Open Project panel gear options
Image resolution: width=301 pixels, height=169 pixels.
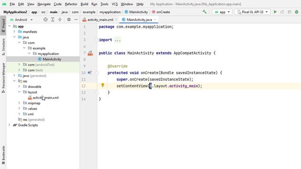click(x=69, y=20)
